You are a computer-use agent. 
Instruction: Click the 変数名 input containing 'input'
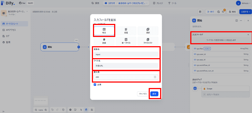click(x=126, y=54)
